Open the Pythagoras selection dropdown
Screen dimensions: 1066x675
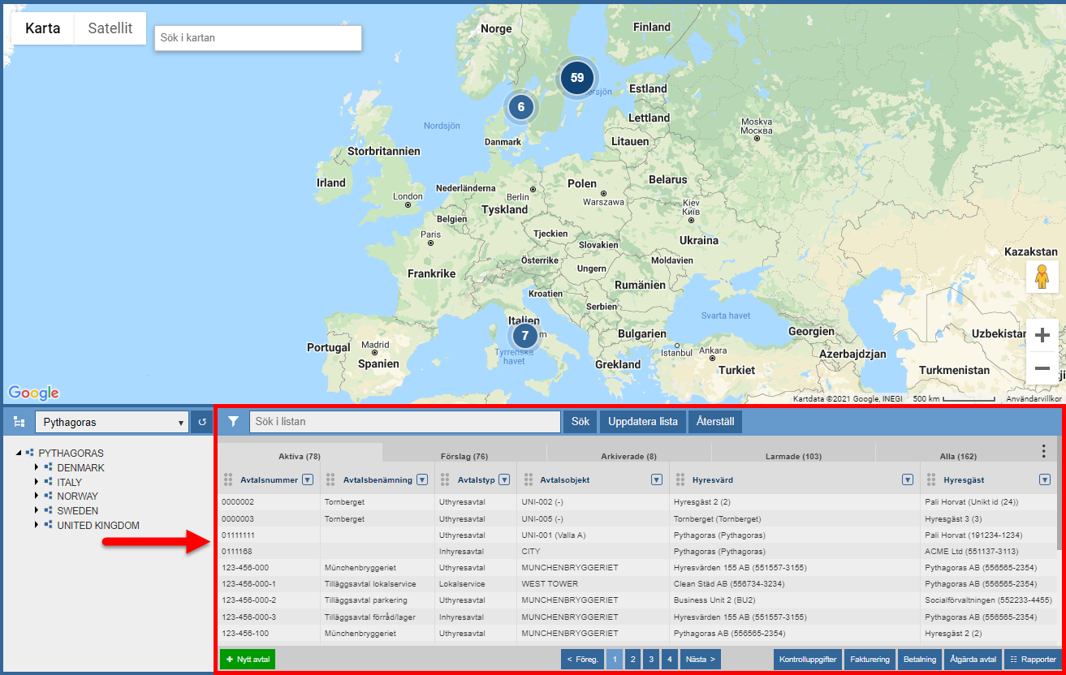pos(112,423)
